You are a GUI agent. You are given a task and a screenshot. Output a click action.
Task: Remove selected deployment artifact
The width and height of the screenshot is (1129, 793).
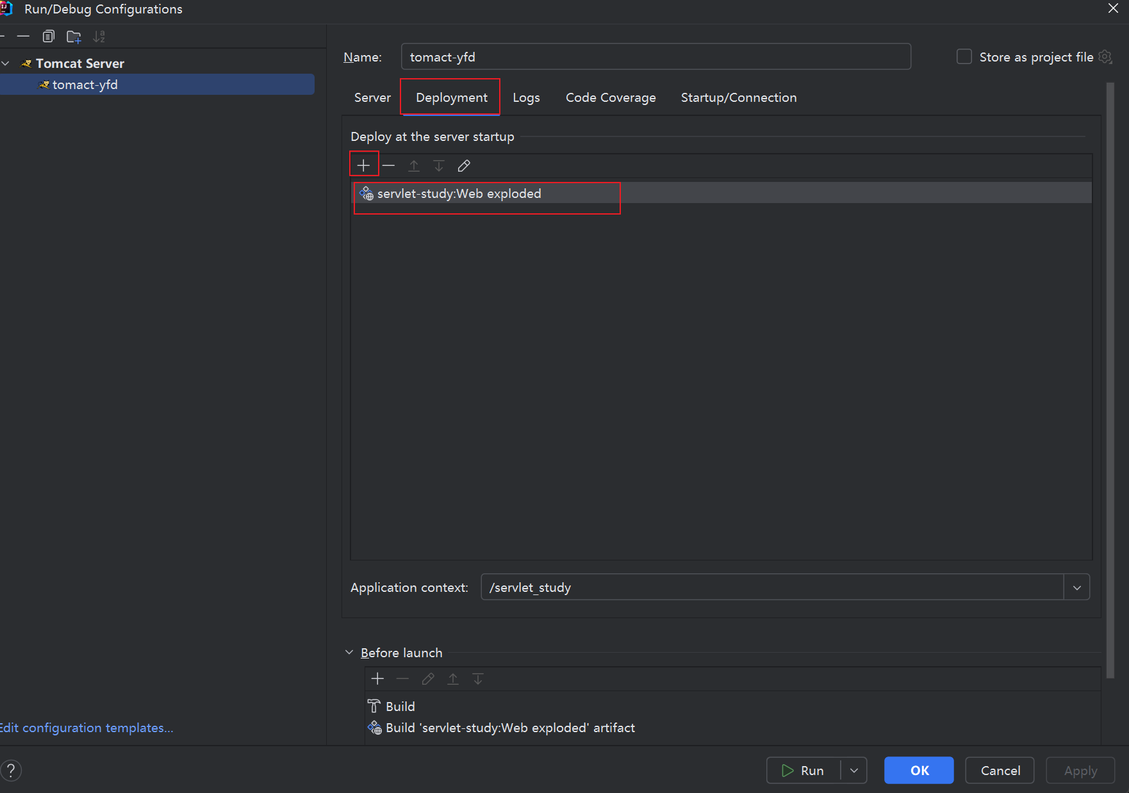click(388, 166)
